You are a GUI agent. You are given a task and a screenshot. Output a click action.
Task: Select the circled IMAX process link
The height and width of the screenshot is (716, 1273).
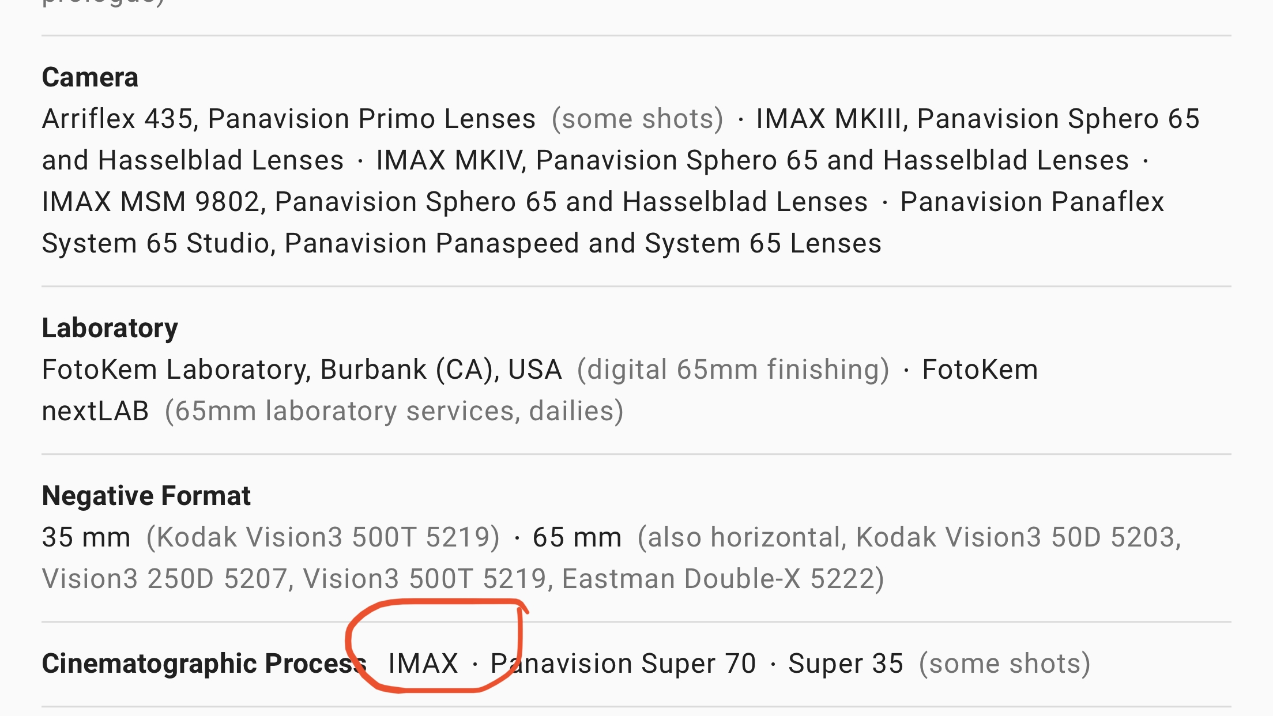click(423, 664)
